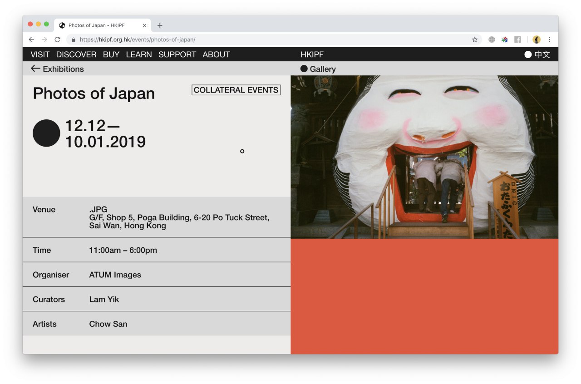Click the large black circle beside the date
Screen dimensions: 581x384
click(46, 133)
